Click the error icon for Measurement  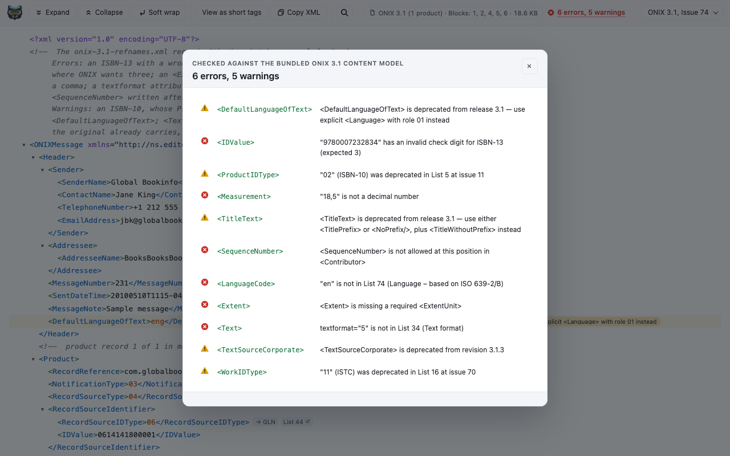tap(205, 196)
